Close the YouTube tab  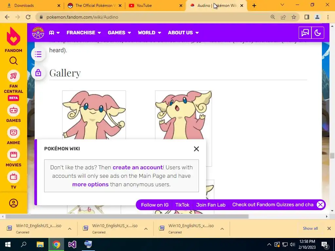[x=181, y=6]
